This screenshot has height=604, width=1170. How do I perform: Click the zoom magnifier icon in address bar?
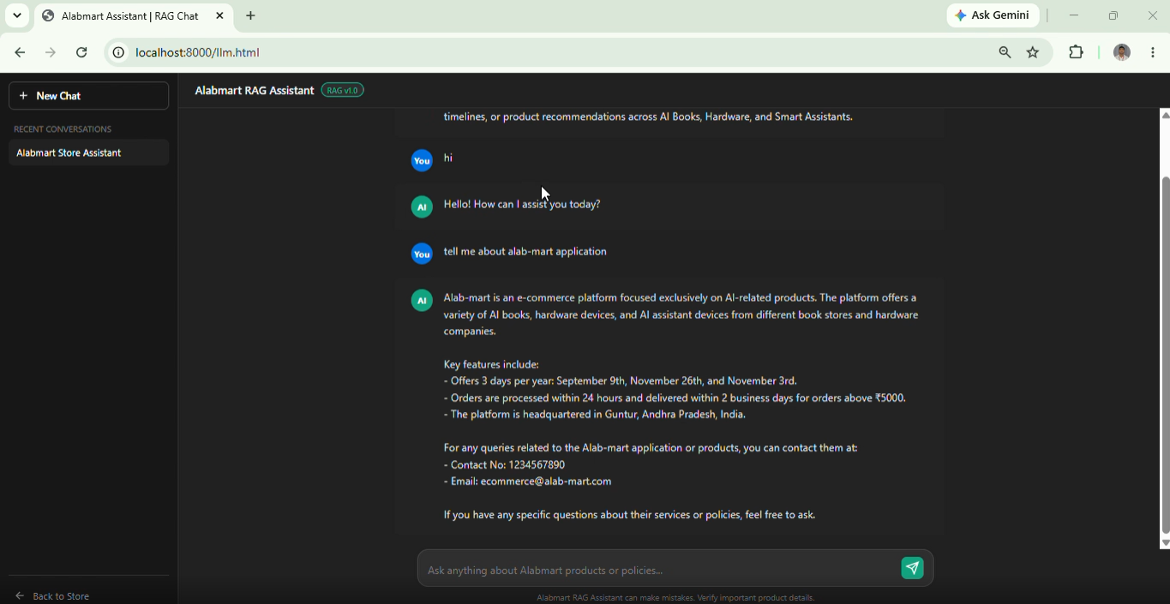[1005, 52]
